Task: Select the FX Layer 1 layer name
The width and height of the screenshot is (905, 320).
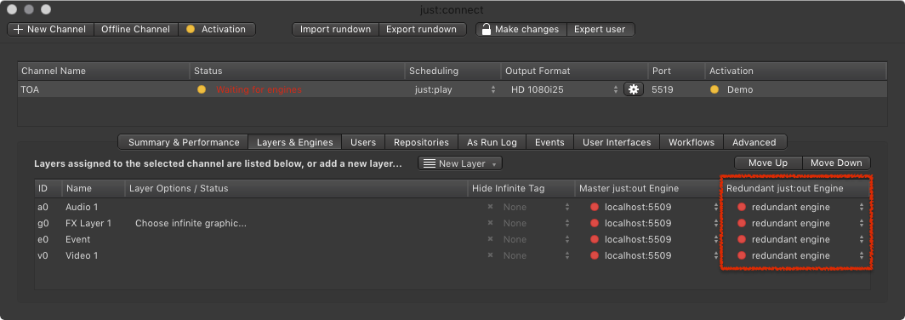Action: pyautogui.click(x=88, y=223)
